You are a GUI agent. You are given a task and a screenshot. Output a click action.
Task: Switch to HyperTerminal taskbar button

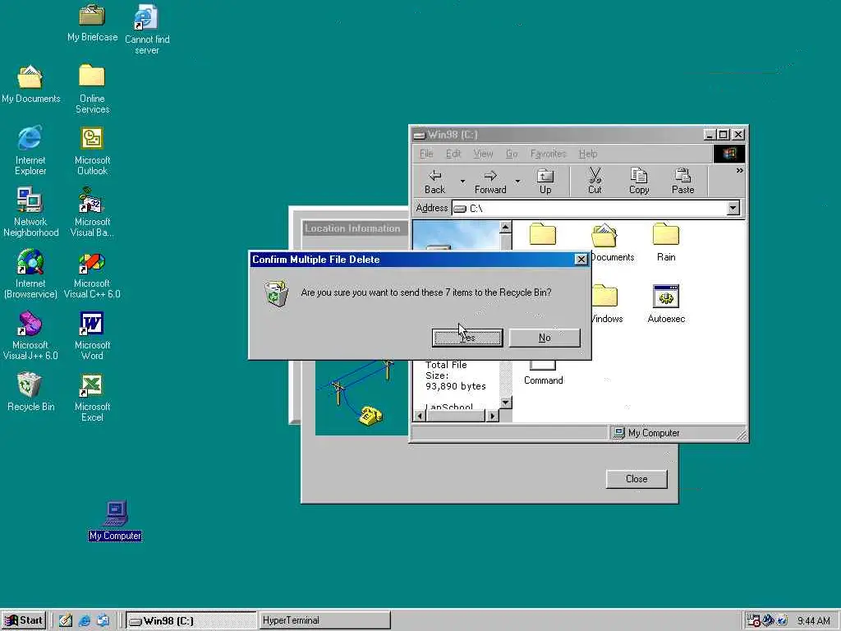pyautogui.click(x=324, y=620)
